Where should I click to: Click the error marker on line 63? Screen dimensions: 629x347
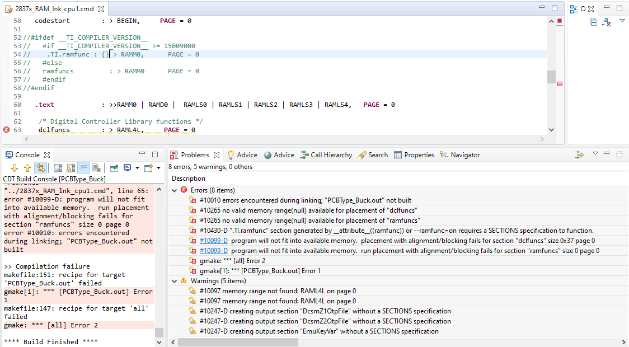pyautogui.click(x=7, y=130)
